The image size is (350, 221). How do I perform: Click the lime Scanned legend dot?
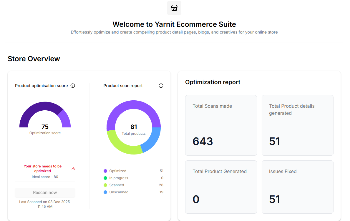[x=105, y=185]
